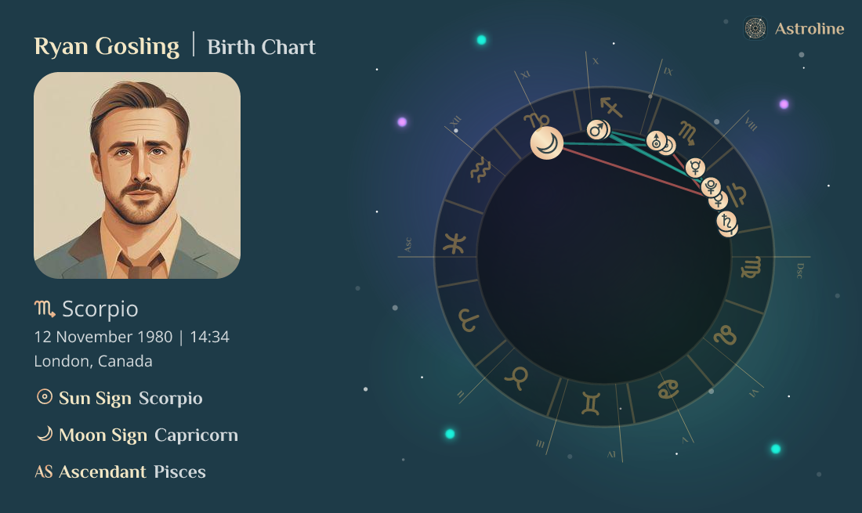Select the Taurus zodiac sign segment
Screen dimensions: 862x513
516,378
